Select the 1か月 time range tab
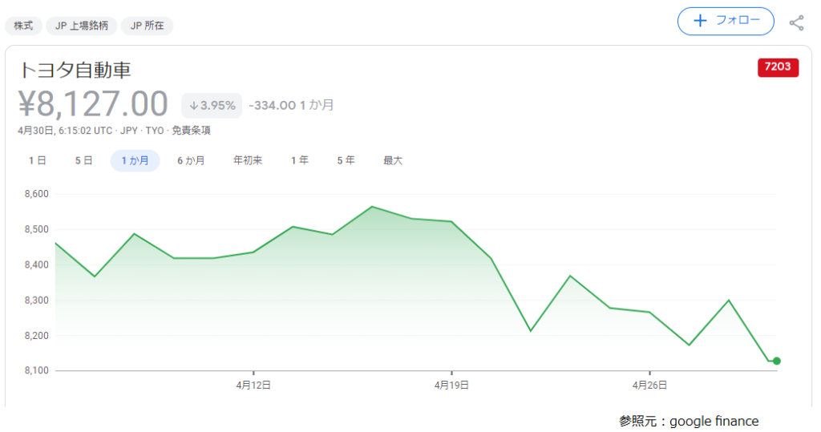Viewport: 821px width, 432px height. click(x=135, y=161)
